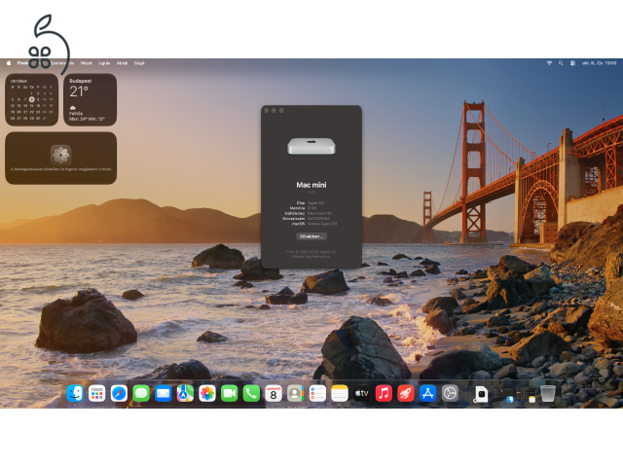Click the Mac mini title text
The image size is (623, 467).
(x=311, y=185)
